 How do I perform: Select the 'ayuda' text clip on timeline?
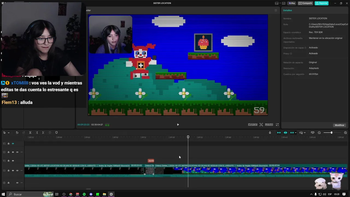(151, 161)
